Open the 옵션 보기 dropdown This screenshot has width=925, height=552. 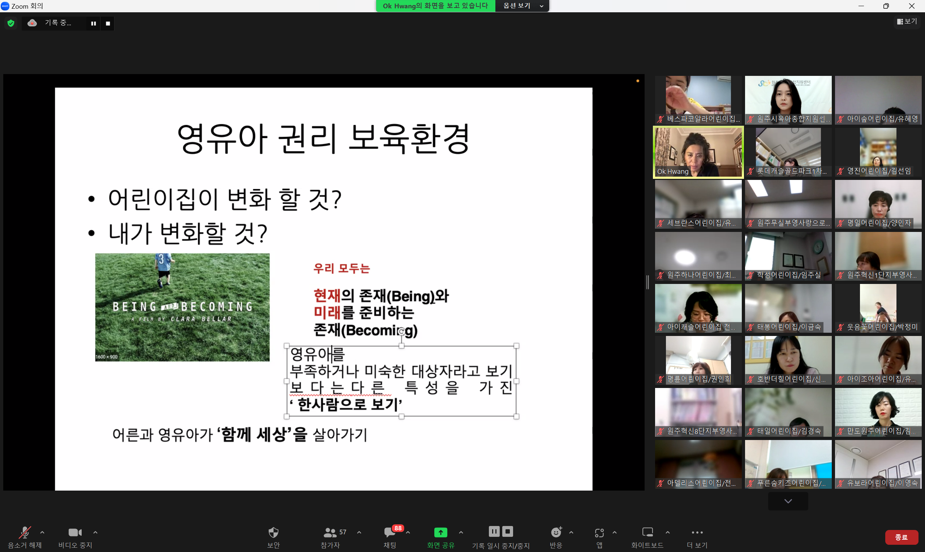tap(522, 6)
